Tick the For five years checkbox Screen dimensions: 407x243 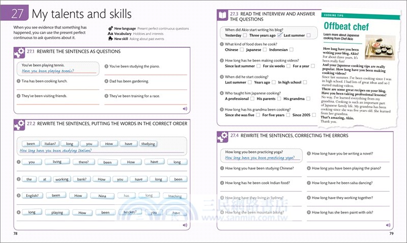(288, 115)
